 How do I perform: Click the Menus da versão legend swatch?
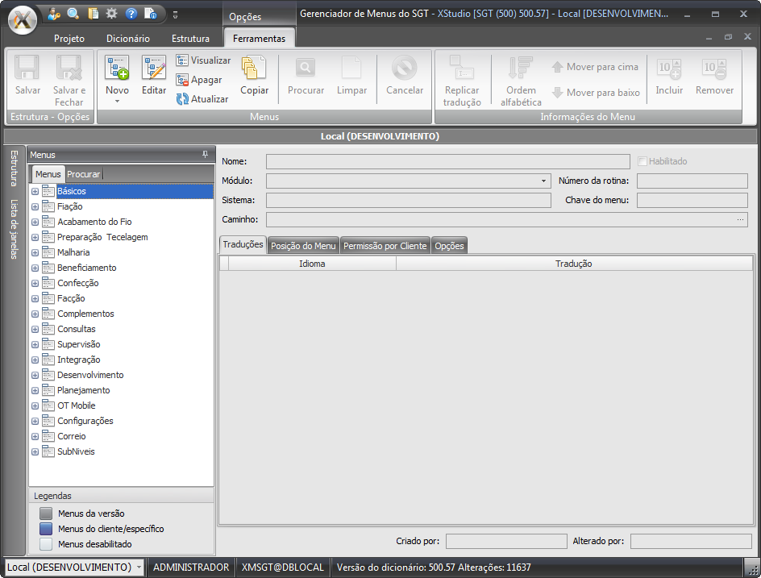point(46,514)
